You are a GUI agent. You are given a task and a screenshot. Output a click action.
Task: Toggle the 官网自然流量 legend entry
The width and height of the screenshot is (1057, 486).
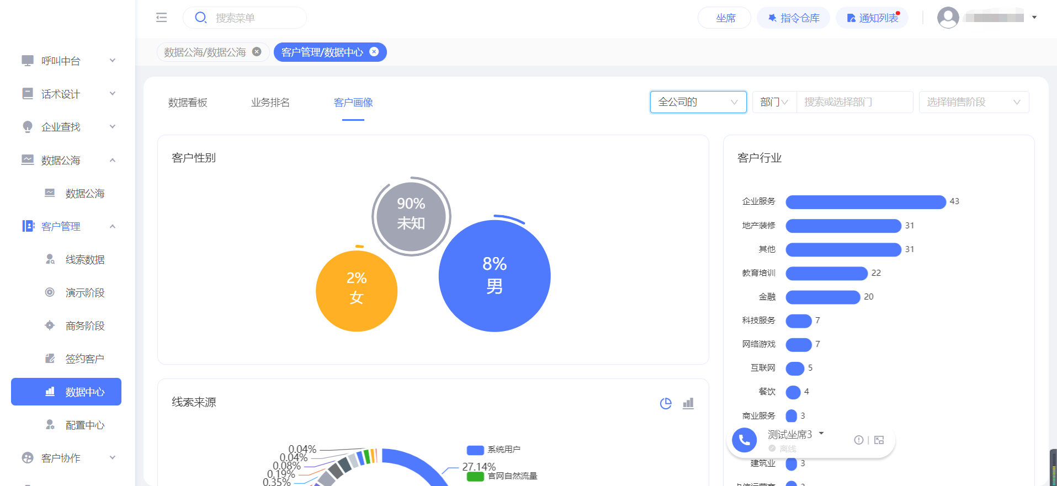[502, 476]
